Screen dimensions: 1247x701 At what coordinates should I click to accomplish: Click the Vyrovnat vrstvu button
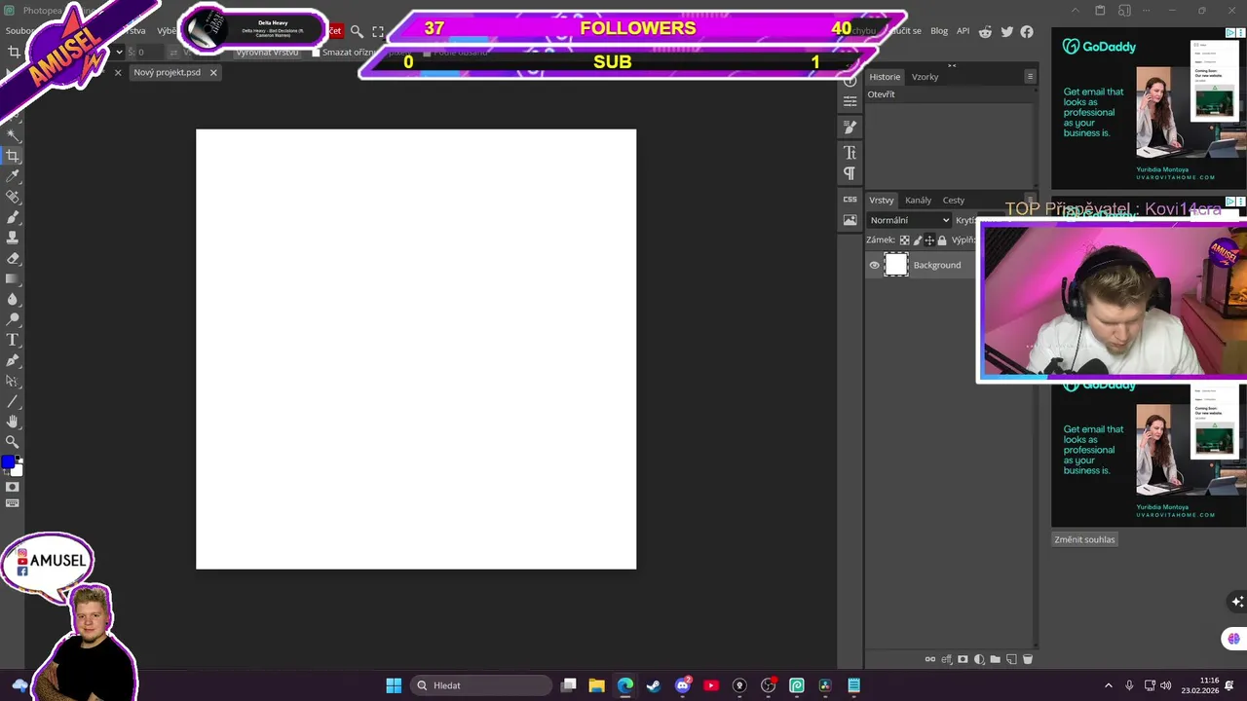pyautogui.click(x=267, y=53)
